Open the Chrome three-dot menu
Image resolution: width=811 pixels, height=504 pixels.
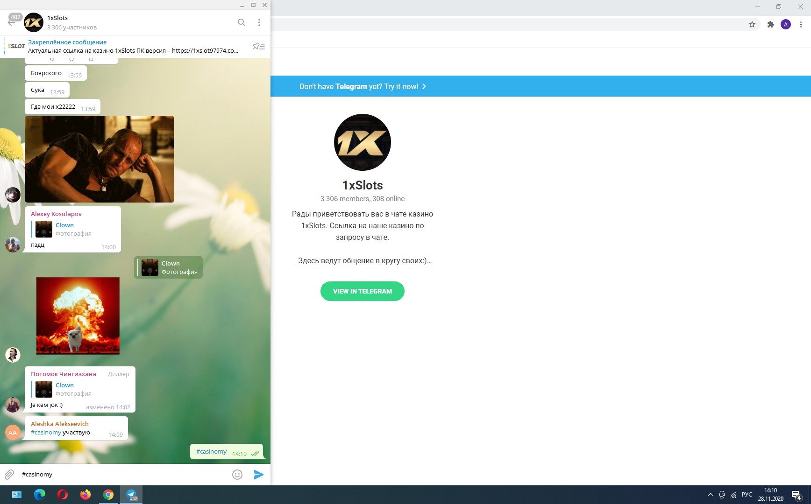pyautogui.click(x=801, y=24)
